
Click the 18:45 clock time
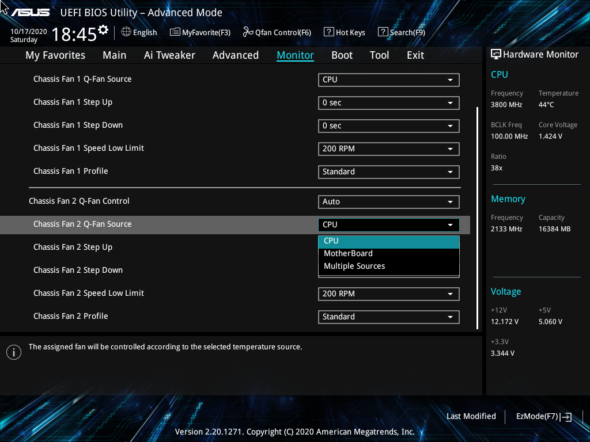click(74, 35)
